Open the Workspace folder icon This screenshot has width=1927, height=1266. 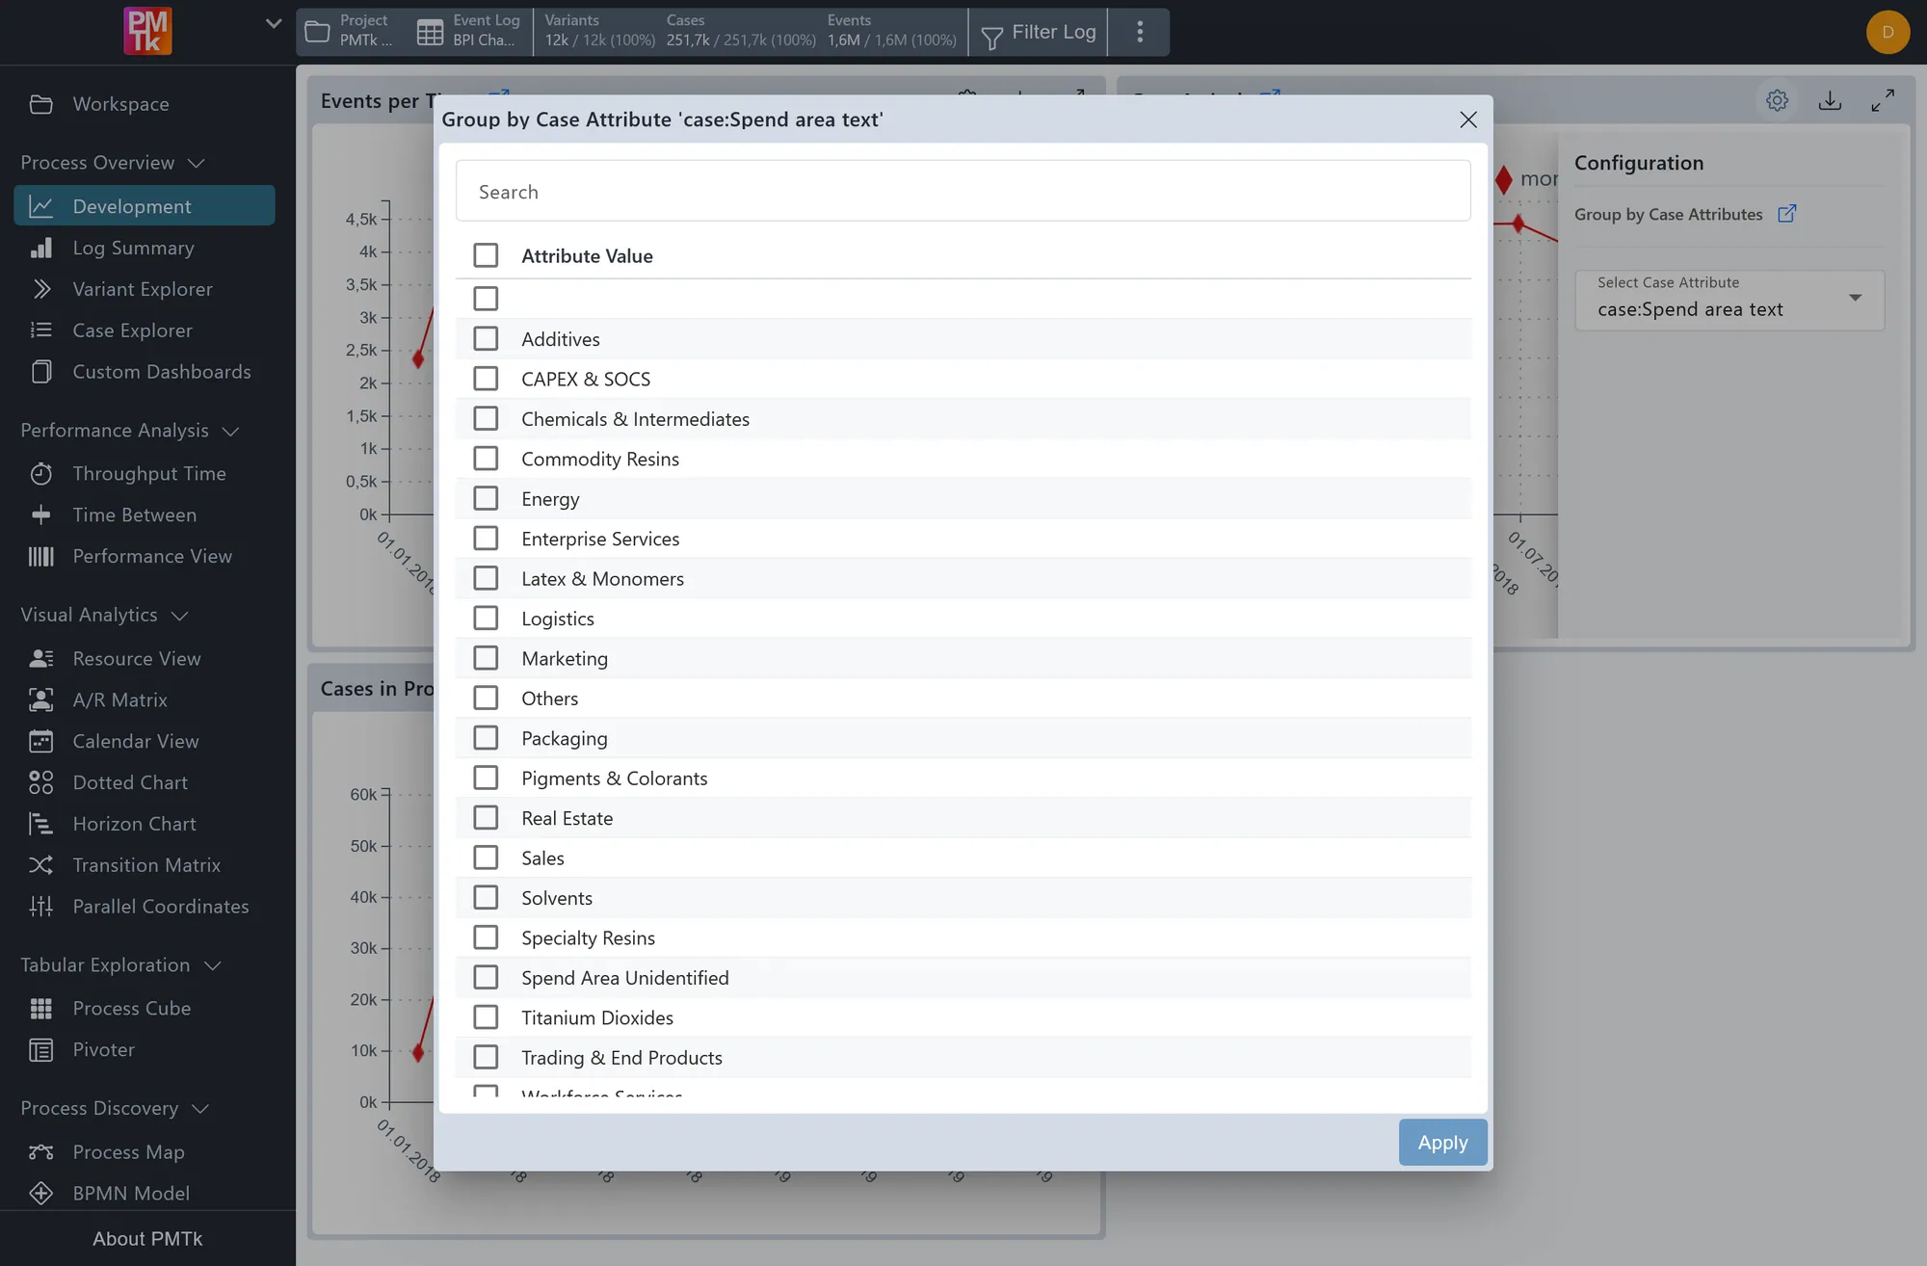tap(40, 104)
